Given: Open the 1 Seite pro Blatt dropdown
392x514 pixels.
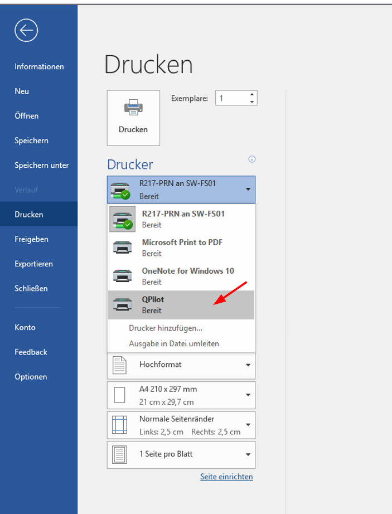Looking at the screenshot, I should [248, 455].
